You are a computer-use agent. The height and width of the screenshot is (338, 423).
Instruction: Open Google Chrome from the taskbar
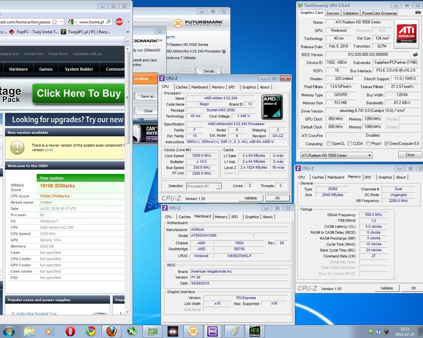(x=91, y=331)
